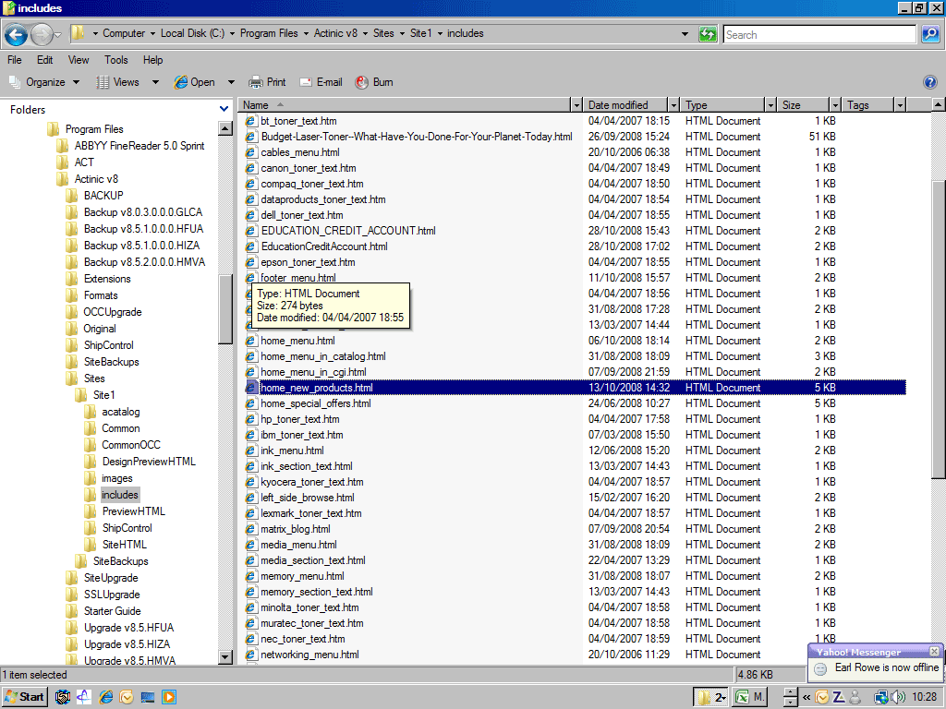946x709 pixels.
Task: Collapse the Folders pane chevron
Action: point(224,110)
